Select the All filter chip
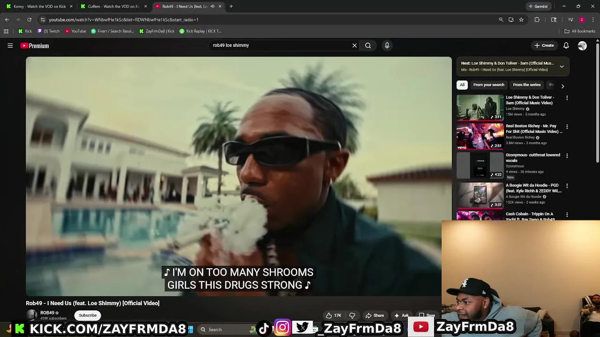 (462, 85)
